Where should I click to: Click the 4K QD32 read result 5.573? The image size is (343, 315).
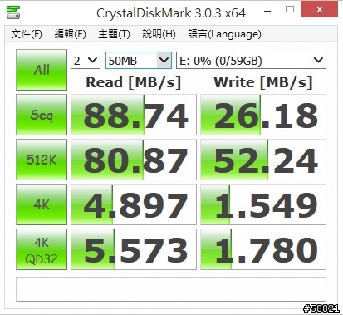point(134,249)
